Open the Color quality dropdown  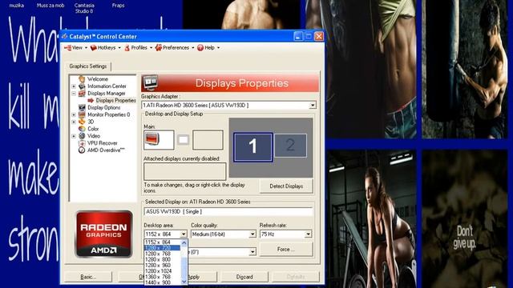252,234
